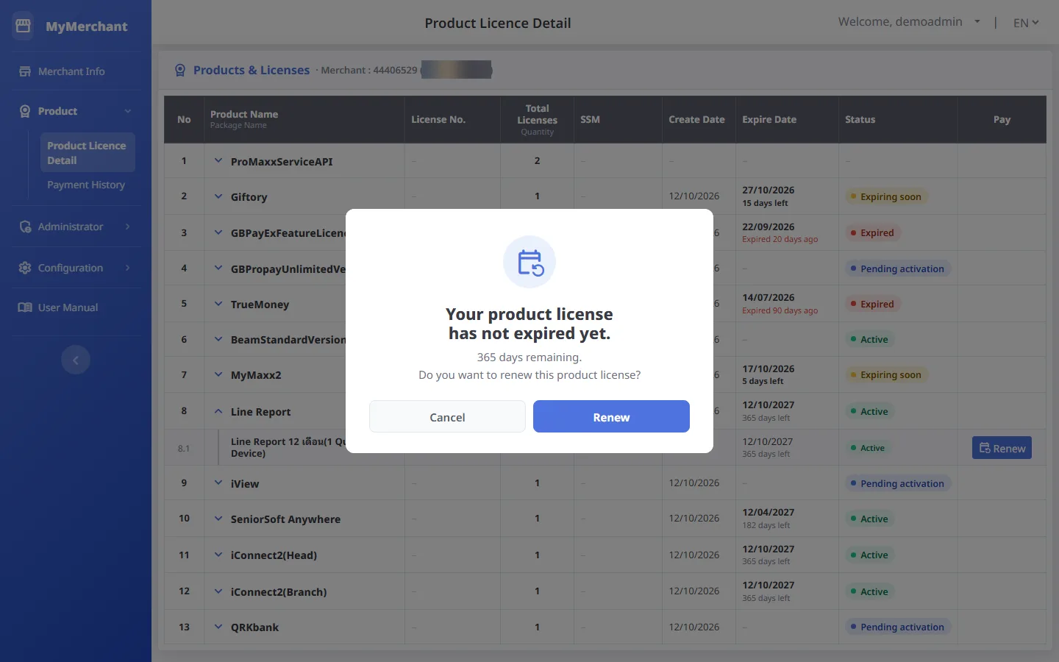Cancel the license renewal dialog

(x=447, y=417)
